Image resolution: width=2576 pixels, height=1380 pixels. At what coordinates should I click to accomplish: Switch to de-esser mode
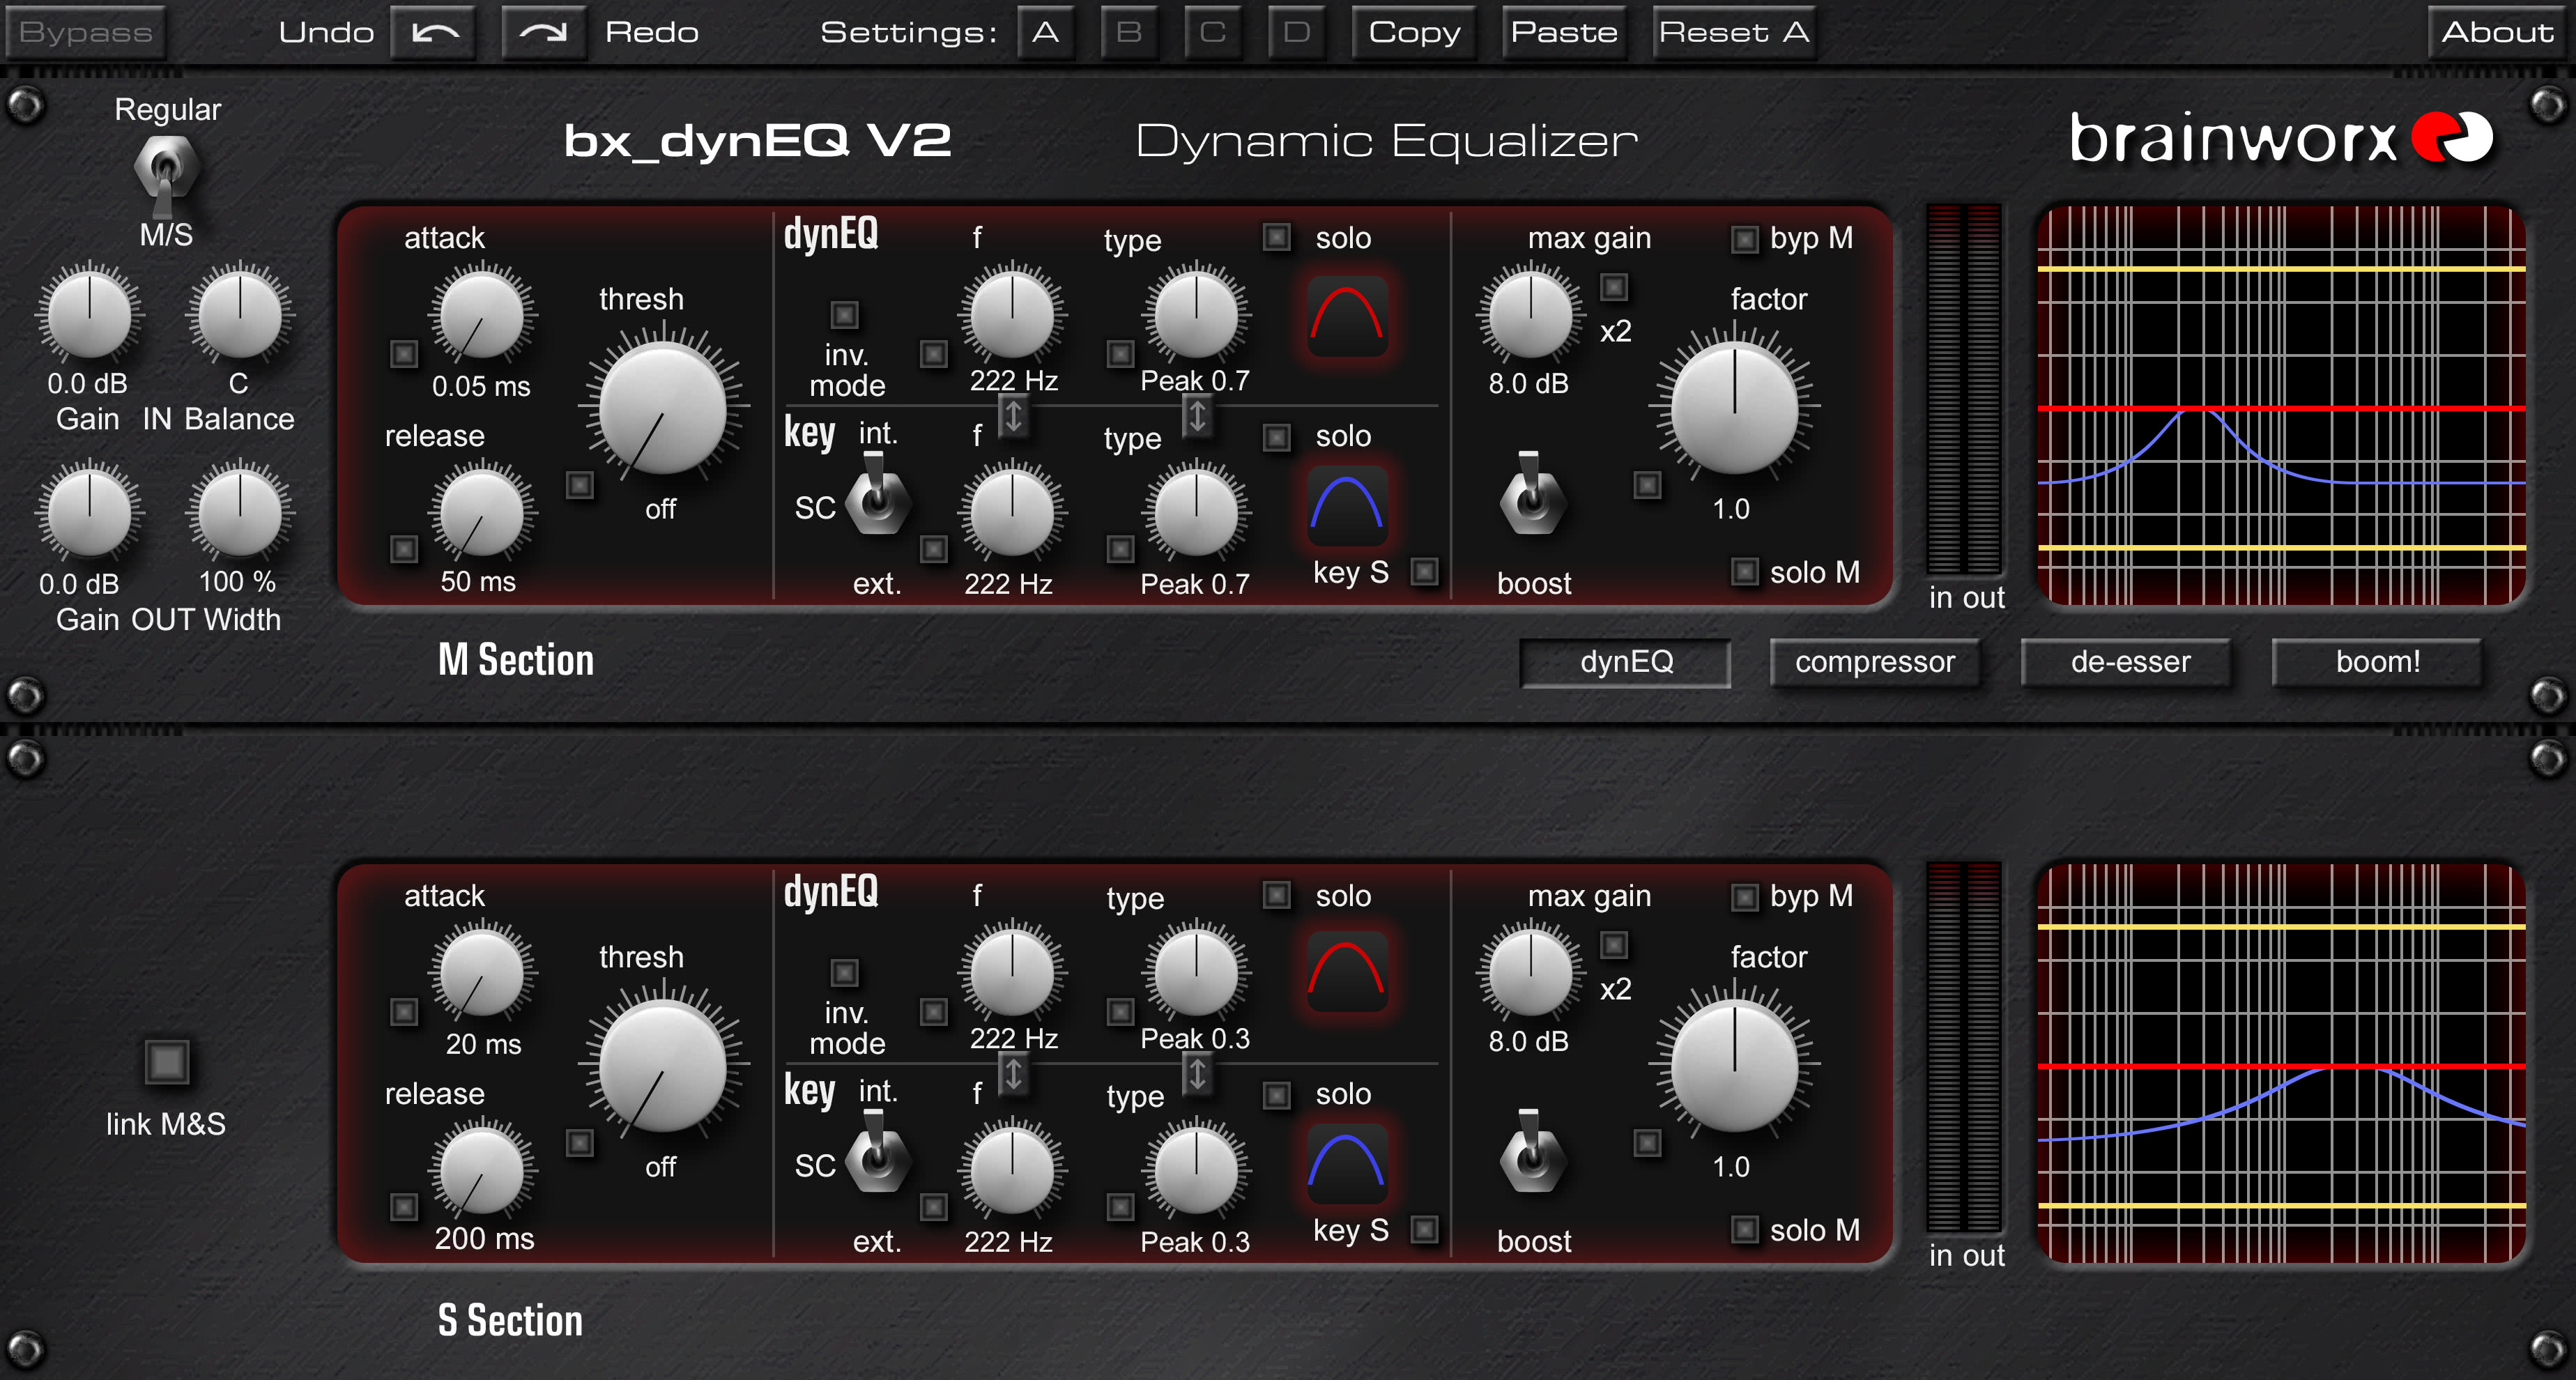(2127, 662)
